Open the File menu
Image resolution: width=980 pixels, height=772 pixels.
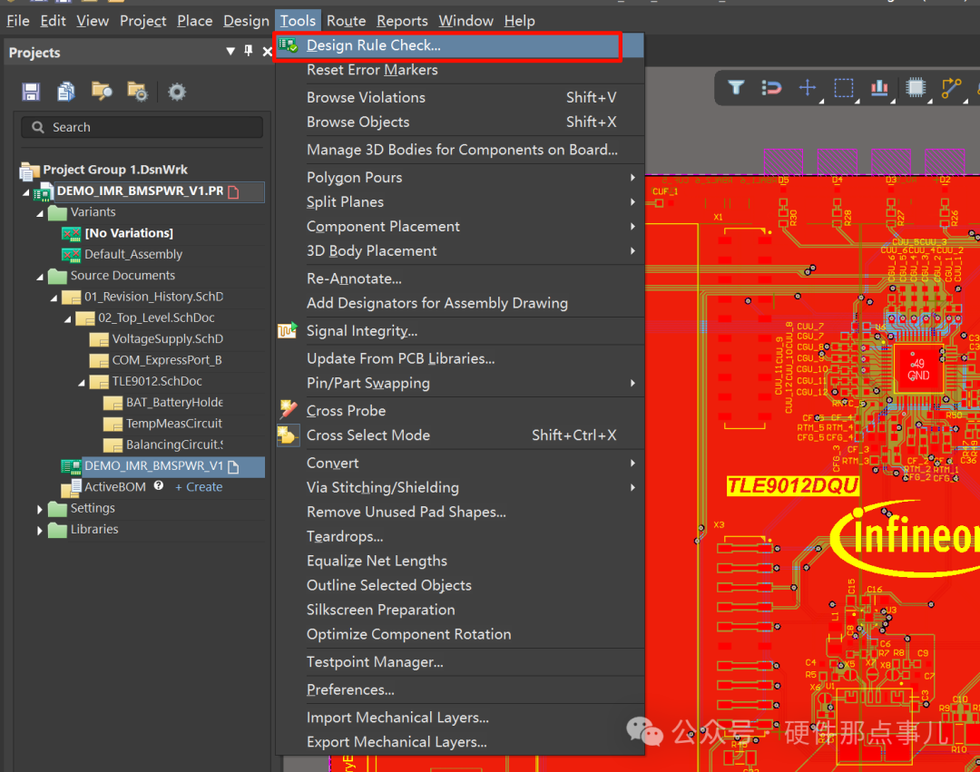point(17,21)
